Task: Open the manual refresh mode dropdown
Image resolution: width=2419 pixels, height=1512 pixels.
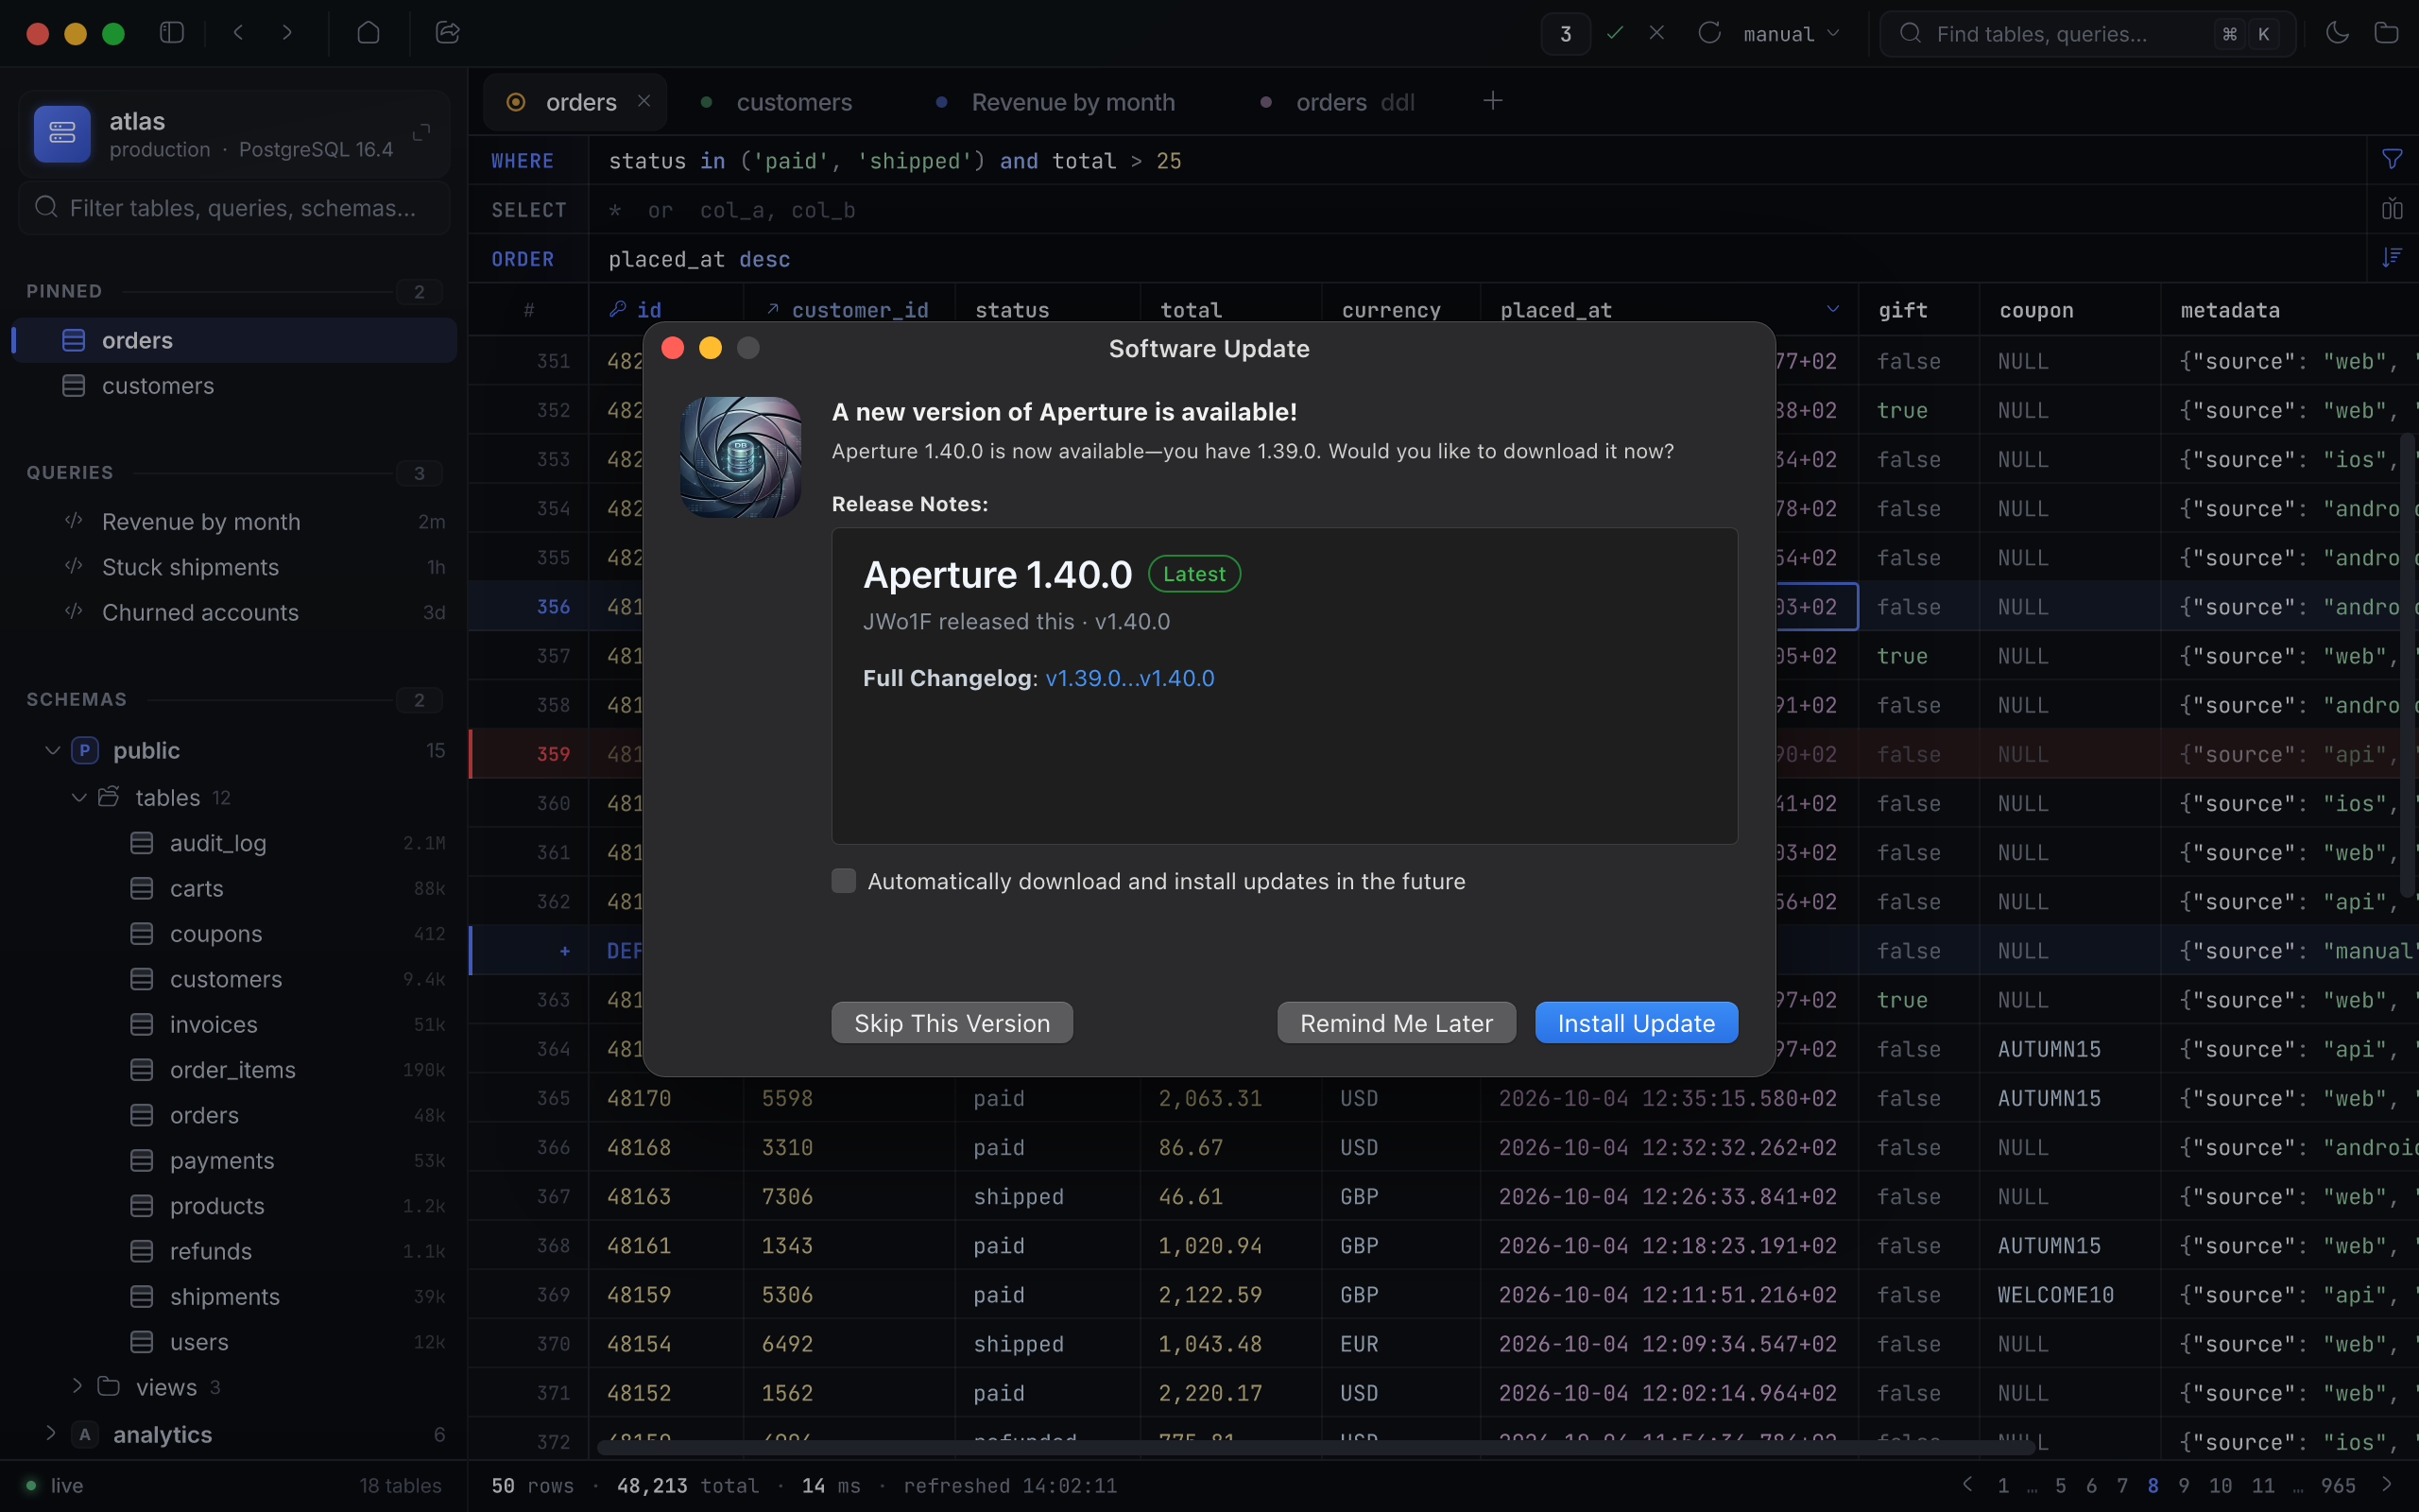Action: [1792, 34]
